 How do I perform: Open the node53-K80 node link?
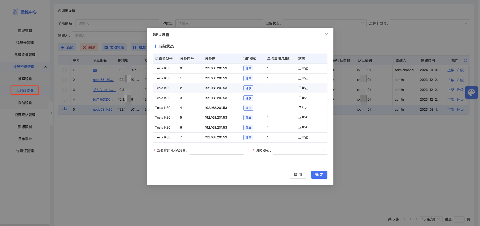tap(103, 109)
